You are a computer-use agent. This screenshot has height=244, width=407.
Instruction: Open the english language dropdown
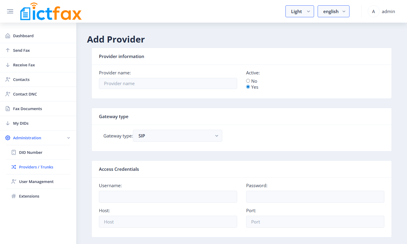[x=333, y=11]
